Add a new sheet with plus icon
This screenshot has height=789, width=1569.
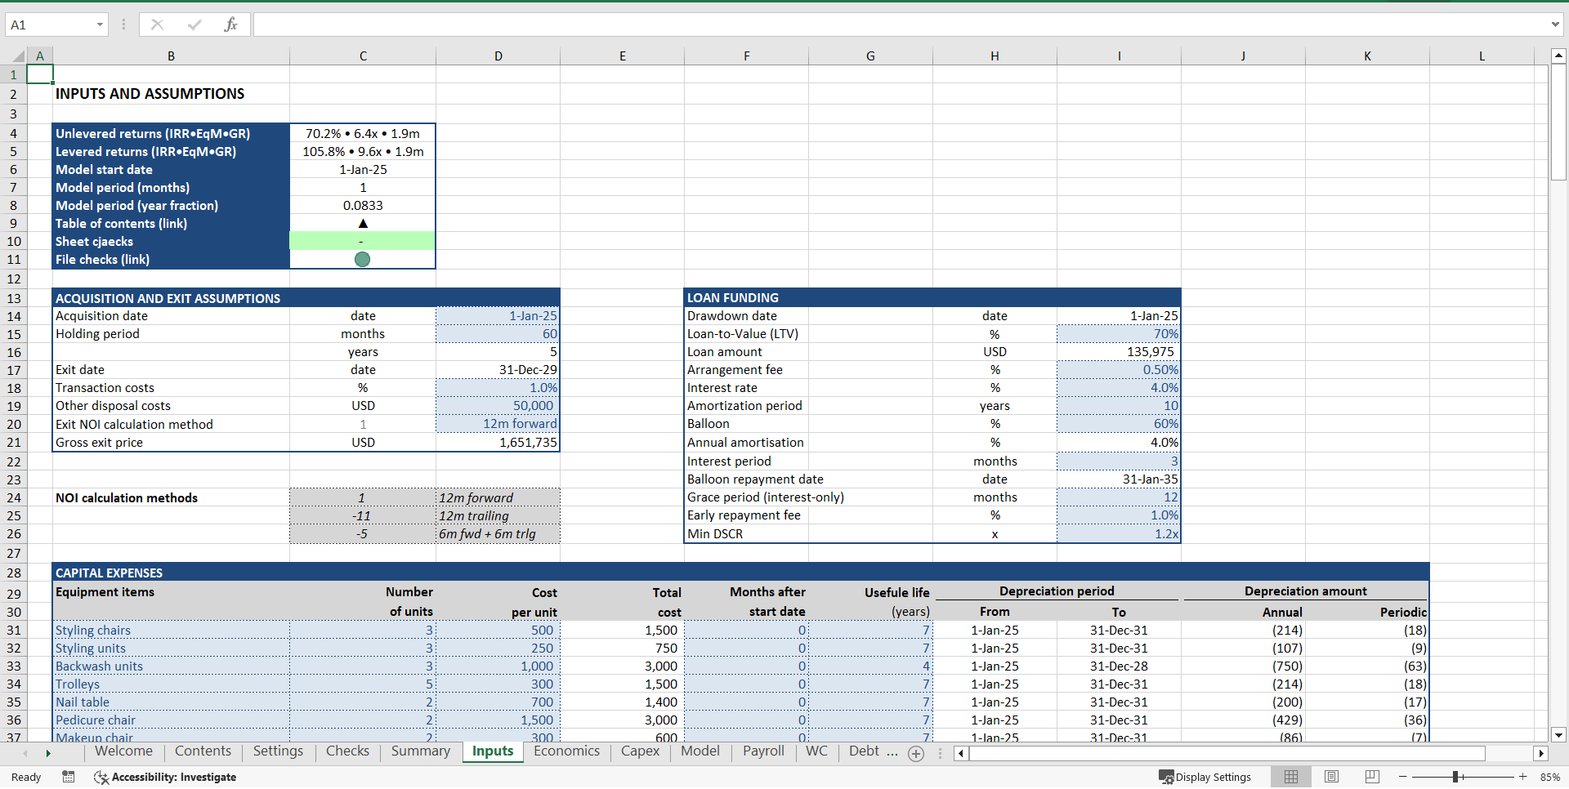pos(916,753)
